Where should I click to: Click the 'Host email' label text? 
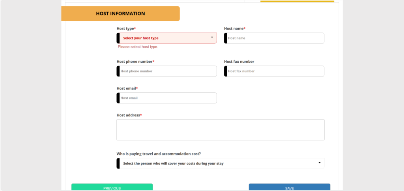pyautogui.click(x=127, y=89)
